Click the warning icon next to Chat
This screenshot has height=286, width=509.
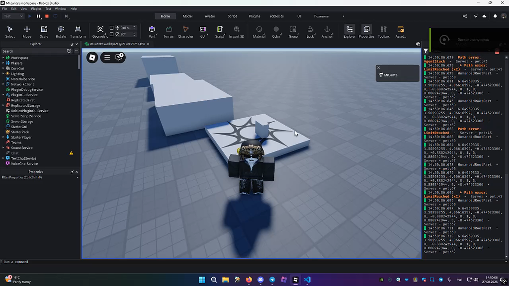point(71,153)
